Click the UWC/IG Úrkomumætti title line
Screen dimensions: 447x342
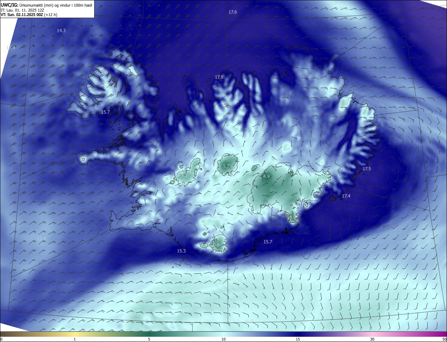[46, 5]
